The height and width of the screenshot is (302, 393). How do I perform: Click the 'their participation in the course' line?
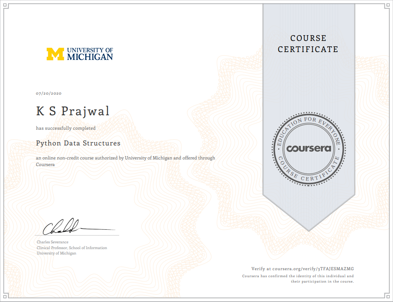[322, 281]
